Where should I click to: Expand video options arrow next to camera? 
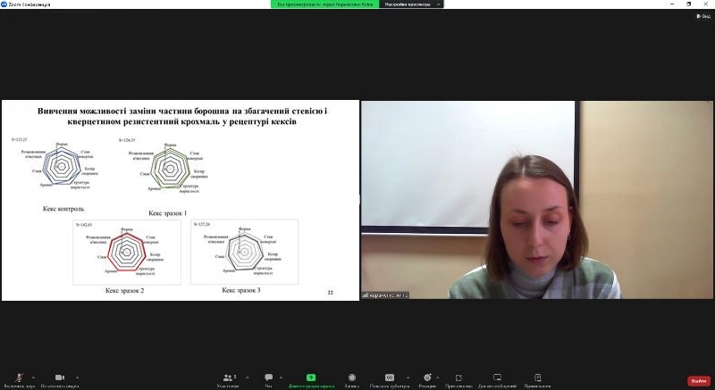77,378
